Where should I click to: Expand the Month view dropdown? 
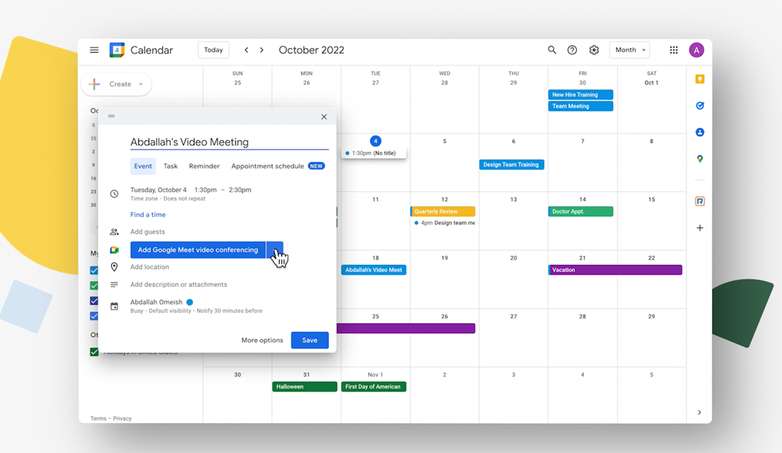pyautogui.click(x=629, y=50)
